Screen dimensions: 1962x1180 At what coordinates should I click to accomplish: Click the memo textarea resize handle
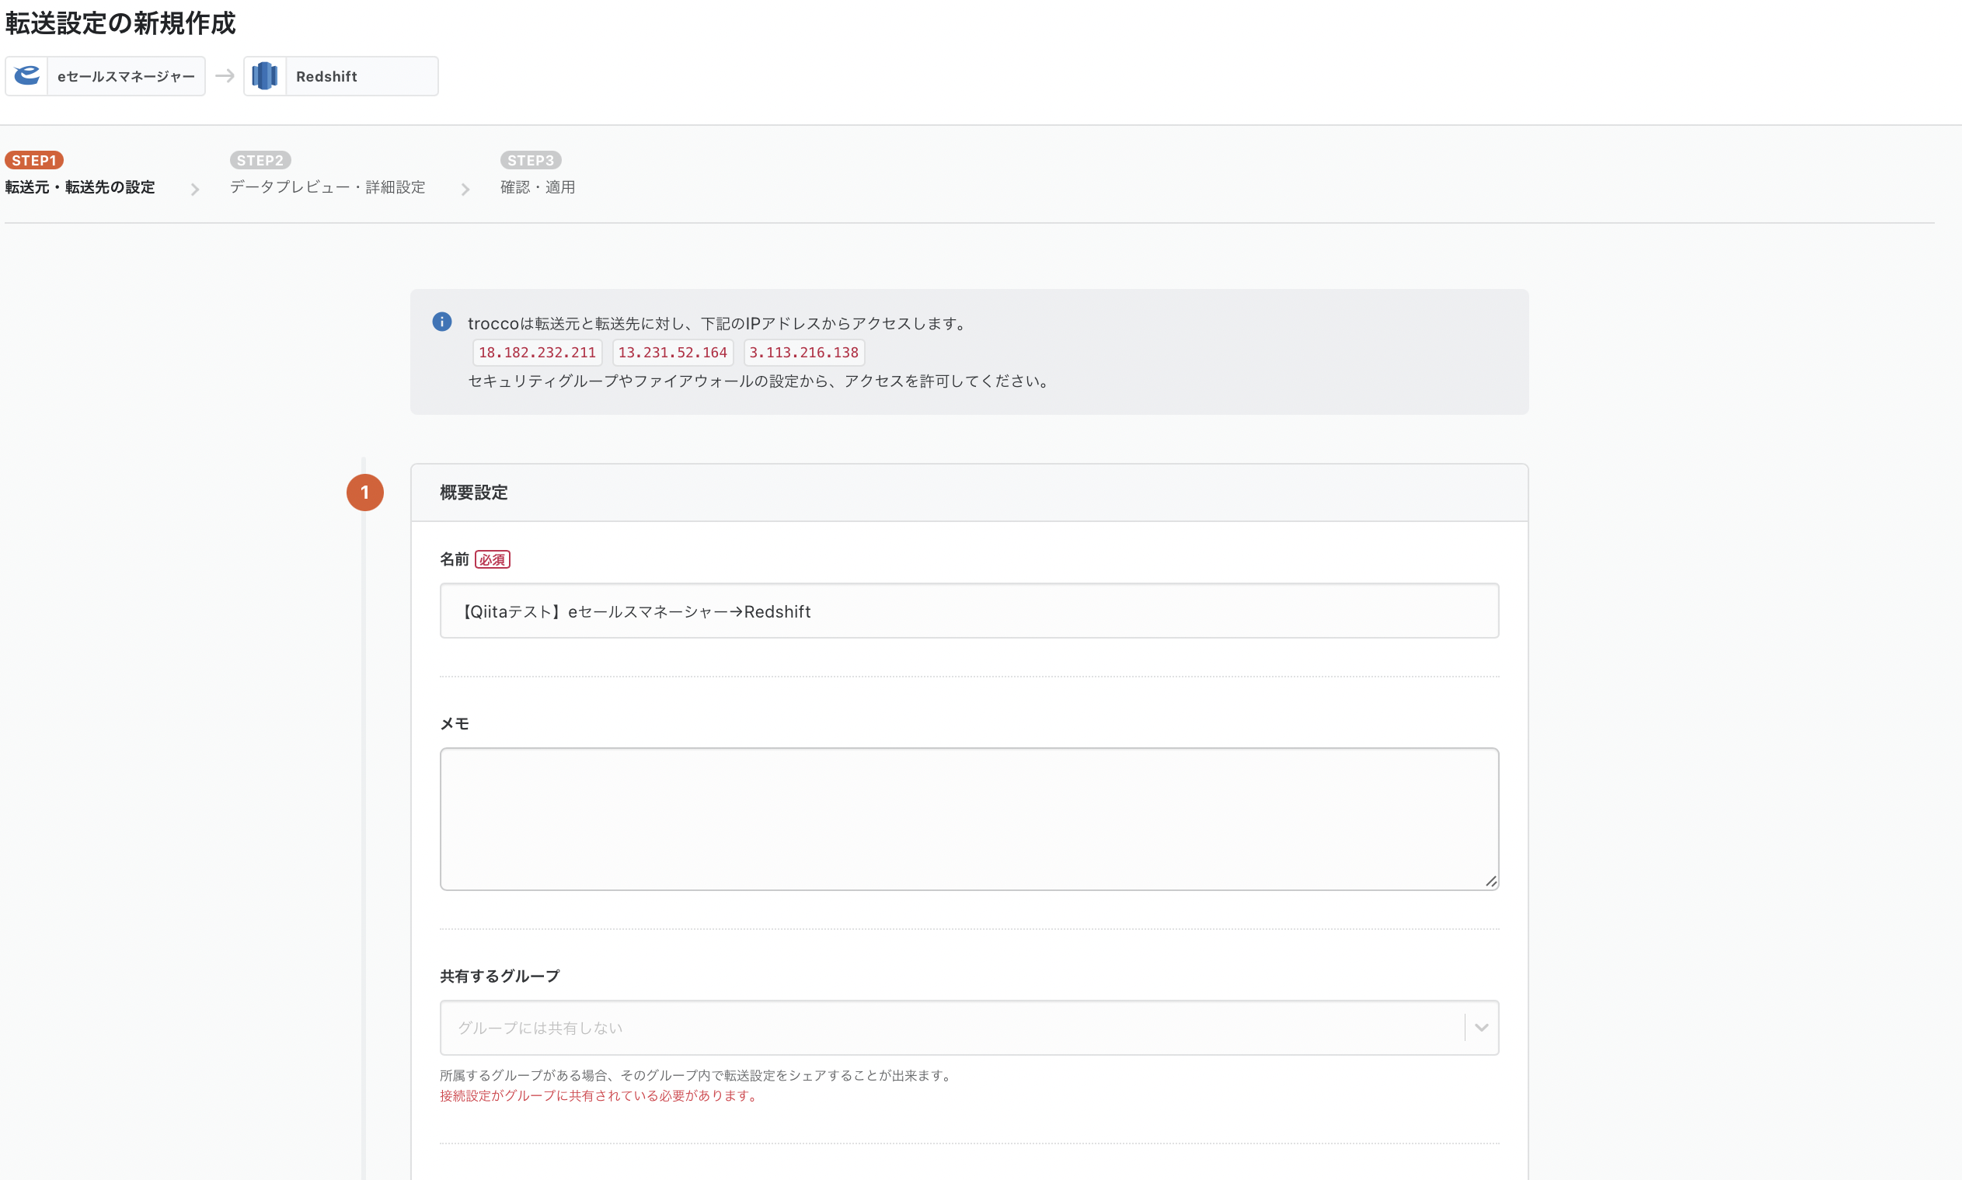click(1490, 881)
